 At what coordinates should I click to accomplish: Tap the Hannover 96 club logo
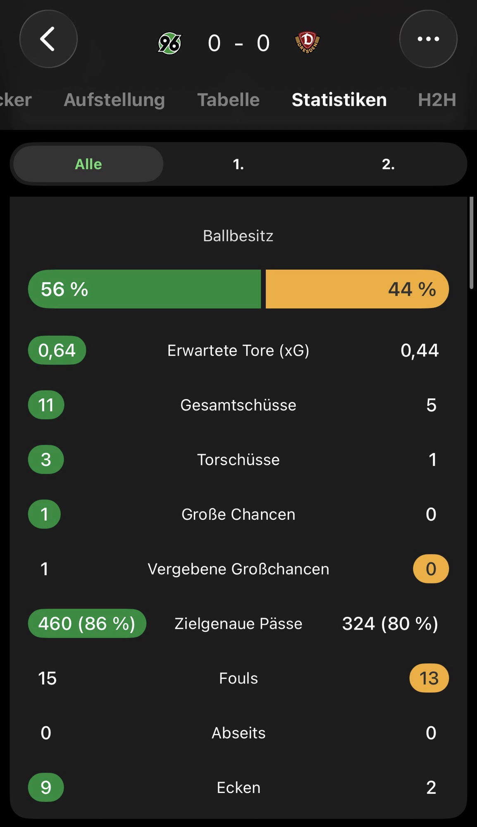point(169,43)
